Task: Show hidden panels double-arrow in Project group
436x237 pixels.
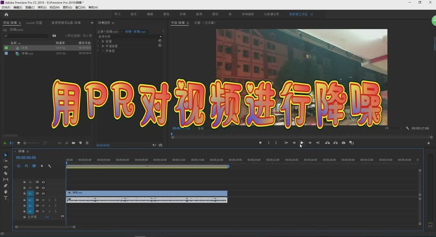Action: tap(92, 23)
